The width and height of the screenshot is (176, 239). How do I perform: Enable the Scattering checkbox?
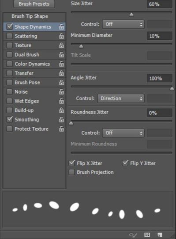tap(10, 36)
